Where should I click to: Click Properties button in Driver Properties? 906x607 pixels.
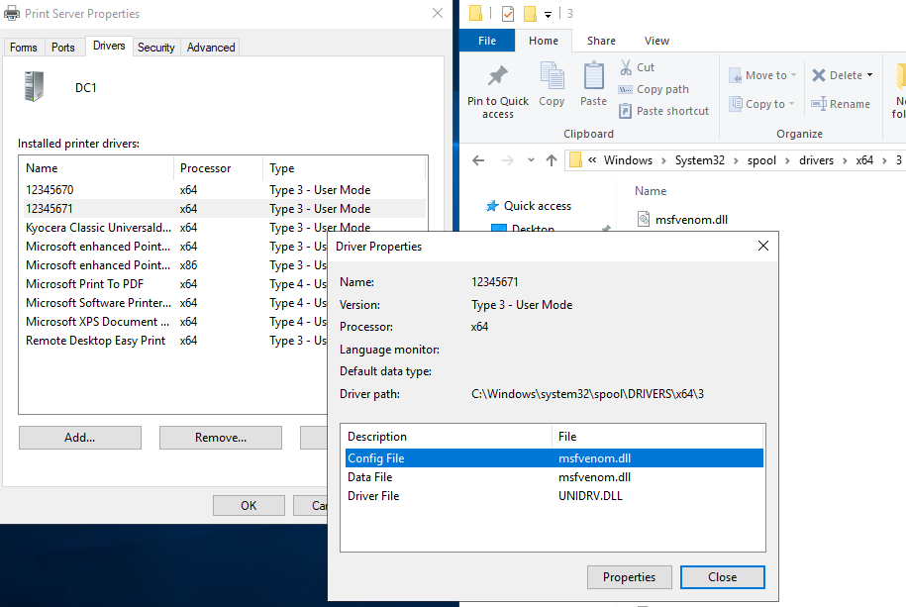click(629, 577)
